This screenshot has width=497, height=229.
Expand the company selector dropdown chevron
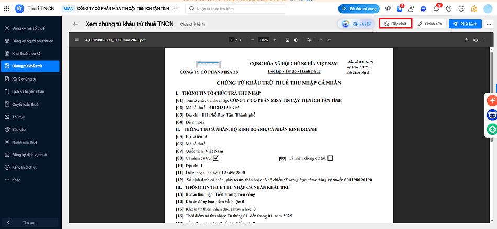pos(175,8)
